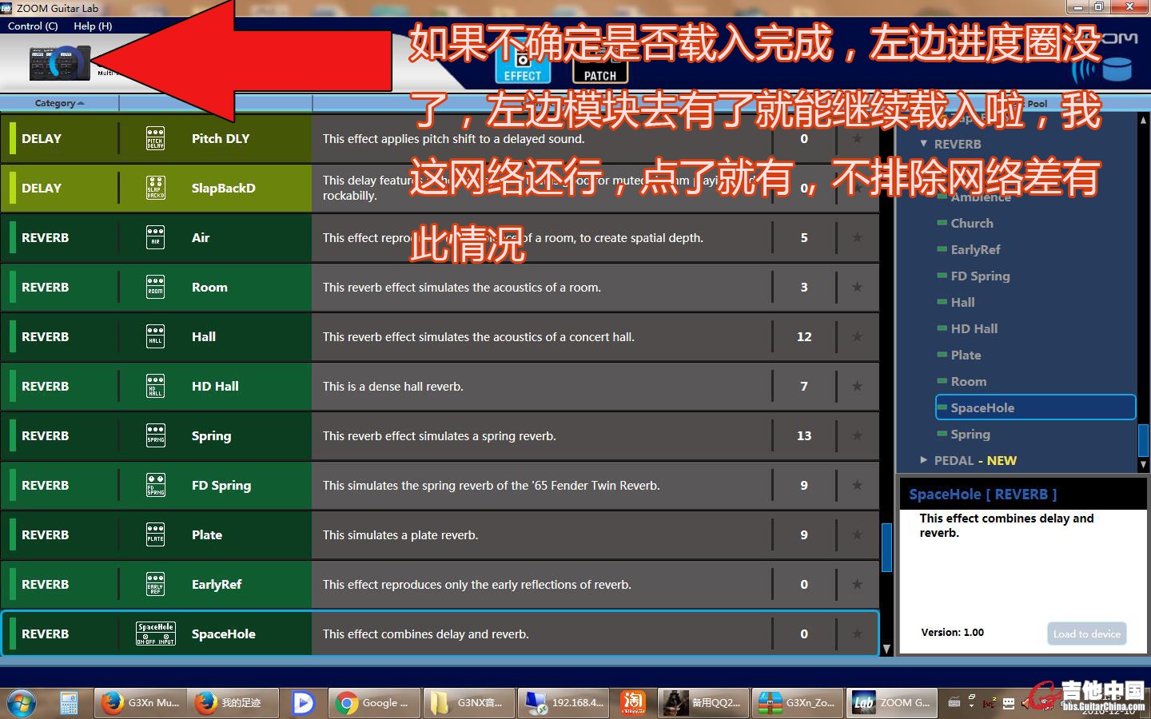The width and height of the screenshot is (1151, 719).
Task: Collapse the REVERB tree group
Action: (x=924, y=144)
